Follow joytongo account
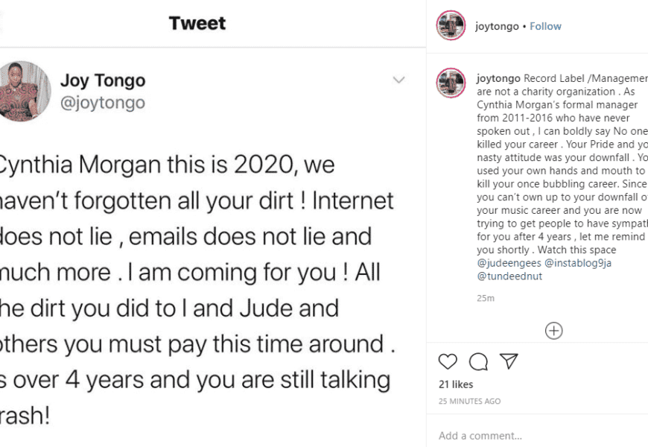This screenshot has height=447, width=648. [x=545, y=26]
